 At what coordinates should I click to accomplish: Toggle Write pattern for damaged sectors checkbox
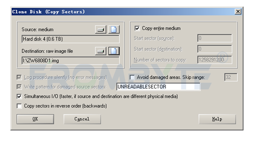19,87
